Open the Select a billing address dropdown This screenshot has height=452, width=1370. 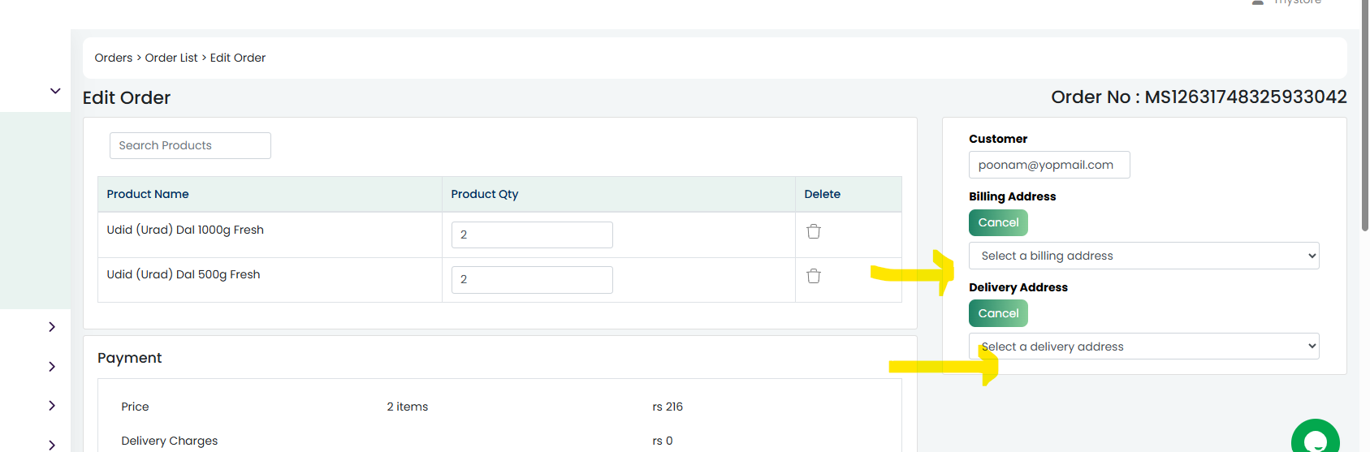pos(1143,256)
